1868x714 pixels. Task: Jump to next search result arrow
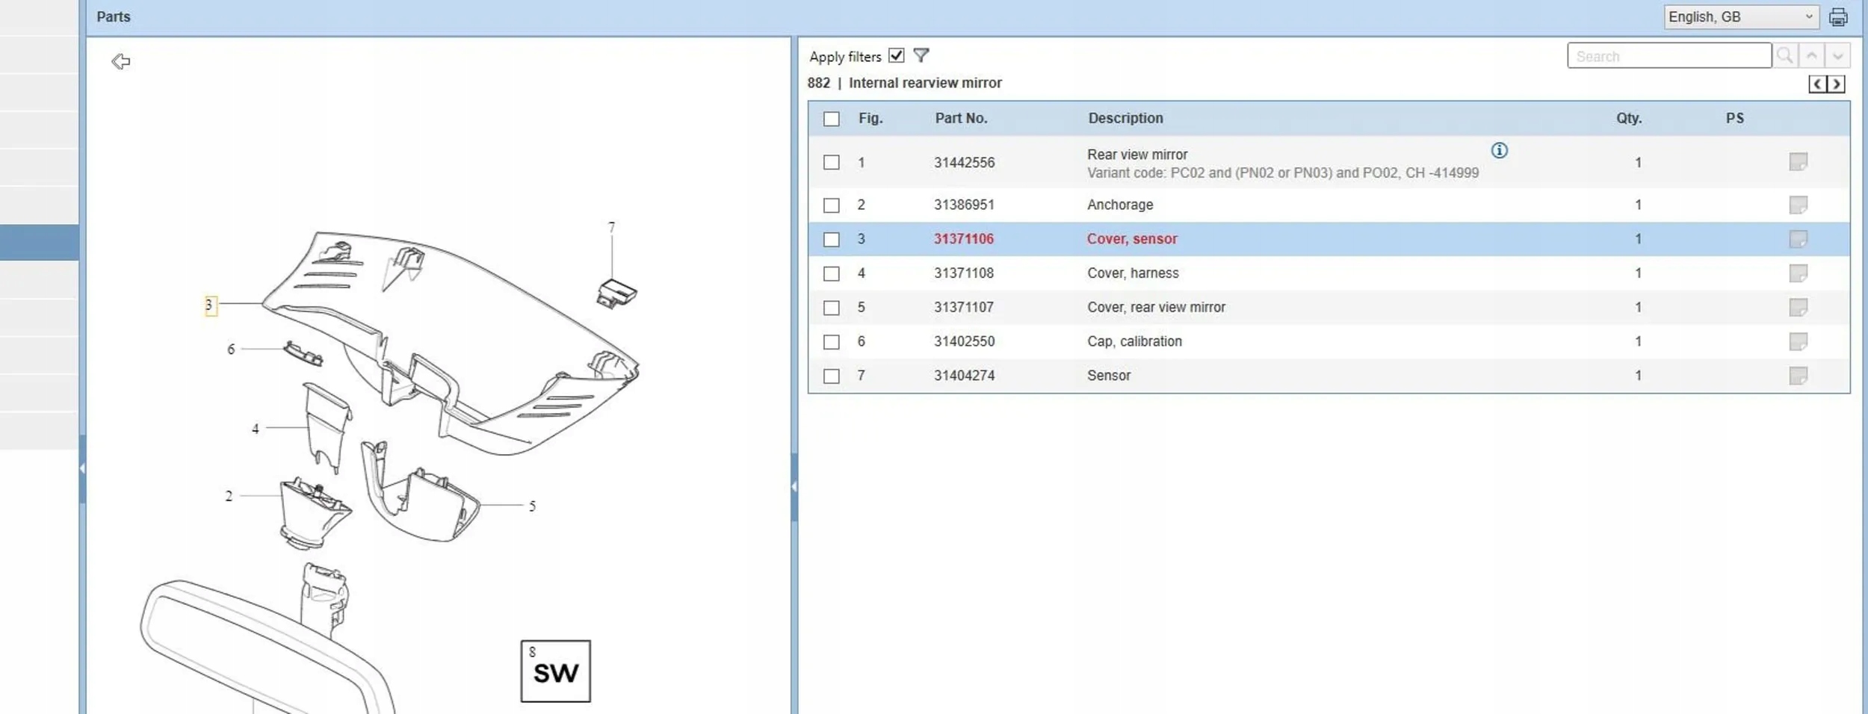pos(1837,55)
